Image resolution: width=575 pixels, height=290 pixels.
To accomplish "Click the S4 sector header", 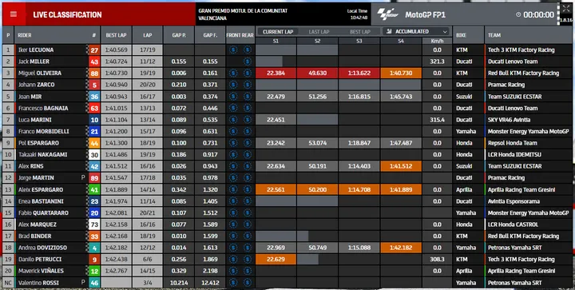I will click(401, 41).
